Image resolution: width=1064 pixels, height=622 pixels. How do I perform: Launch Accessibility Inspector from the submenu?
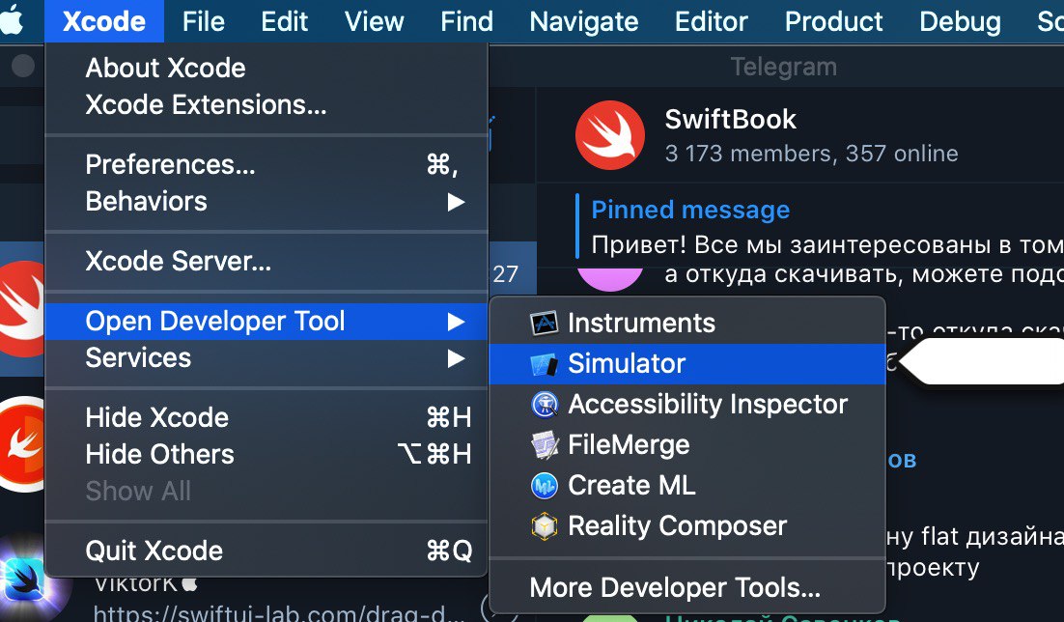click(687, 405)
